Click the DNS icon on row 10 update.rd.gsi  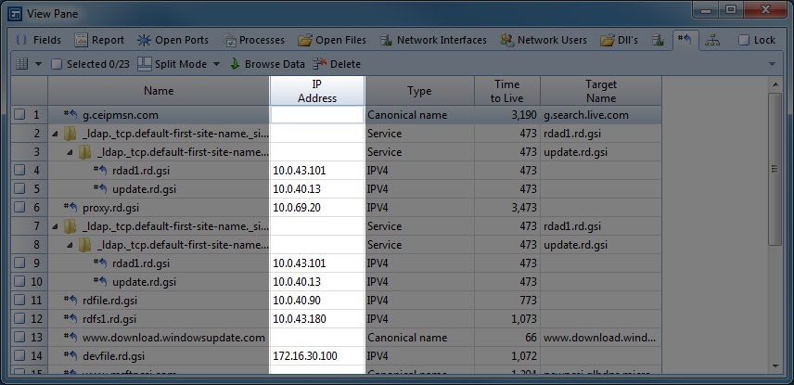coord(100,282)
